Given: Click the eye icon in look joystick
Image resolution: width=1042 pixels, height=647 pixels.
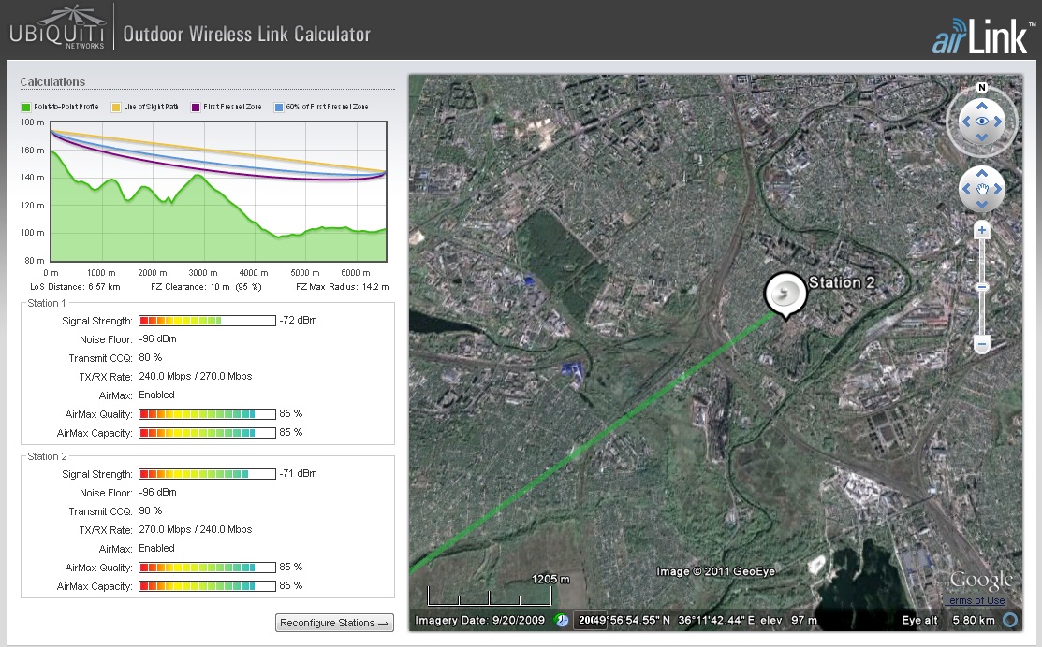Looking at the screenshot, I should (982, 122).
